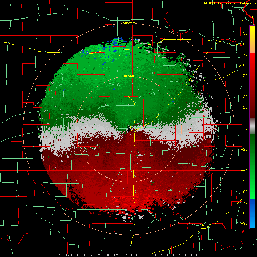Click the -80 value on the velocity scale
This screenshot has height=257, width=257.
click(x=244, y=213)
